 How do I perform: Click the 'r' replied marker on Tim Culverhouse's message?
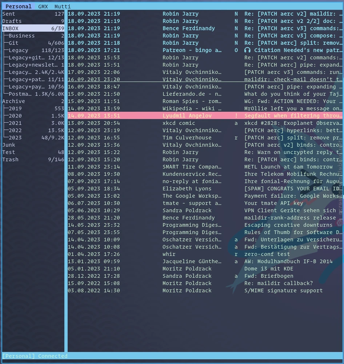237,138
